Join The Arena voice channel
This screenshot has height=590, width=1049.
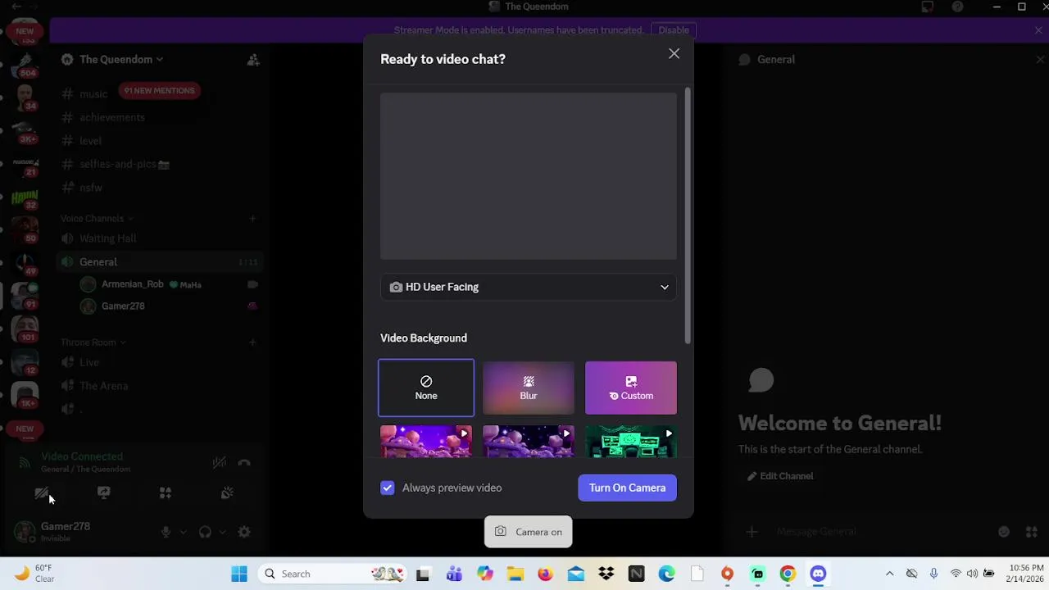tap(103, 386)
